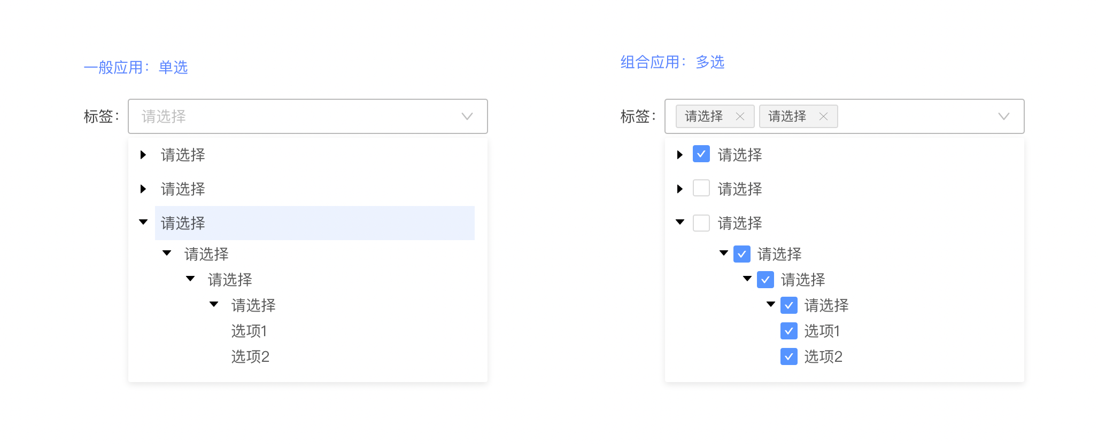Uncheck the 选项2 checkbox
This screenshot has height=444, width=1098.
tap(789, 356)
